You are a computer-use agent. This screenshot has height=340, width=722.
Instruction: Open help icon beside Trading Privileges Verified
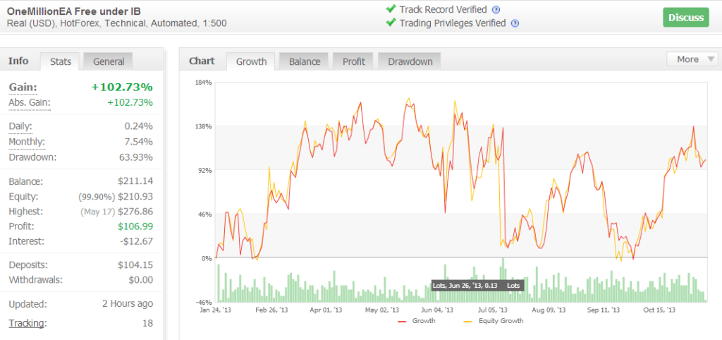click(x=515, y=23)
